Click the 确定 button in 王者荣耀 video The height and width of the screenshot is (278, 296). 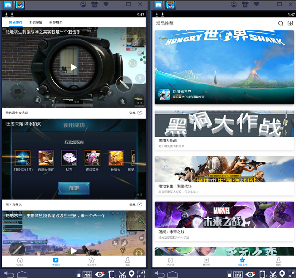[74, 188]
